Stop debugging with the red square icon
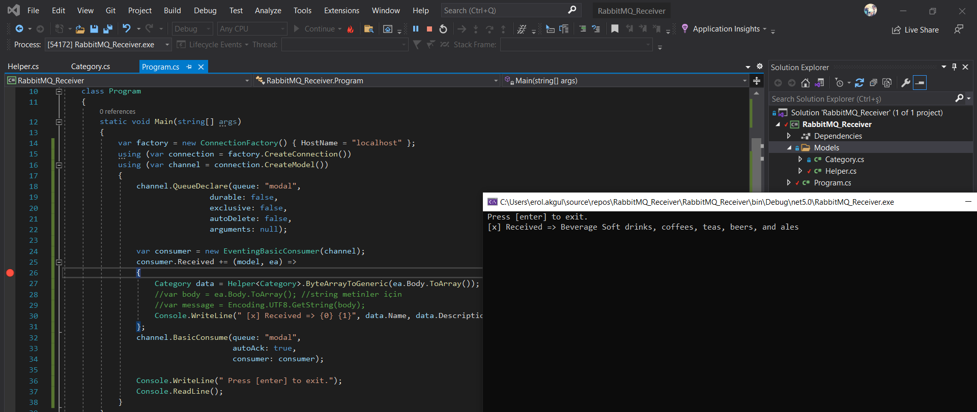The width and height of the screenshot is (977, 412). (x=429, y=29)
